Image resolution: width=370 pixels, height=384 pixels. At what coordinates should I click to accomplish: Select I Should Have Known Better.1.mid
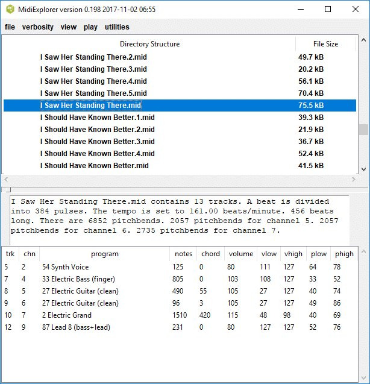coord(180,118)
